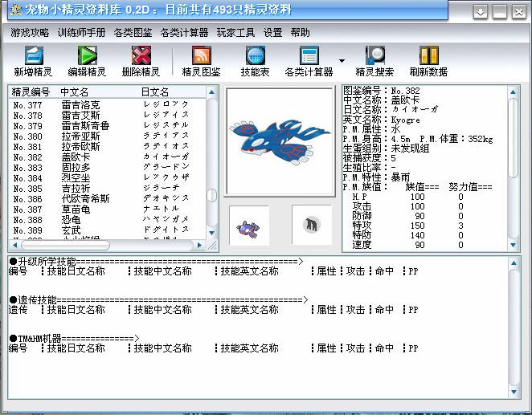Viewport: 532px width, 415px height.
Task: Open the 玩家工具 menu
Action: [235, 33]
